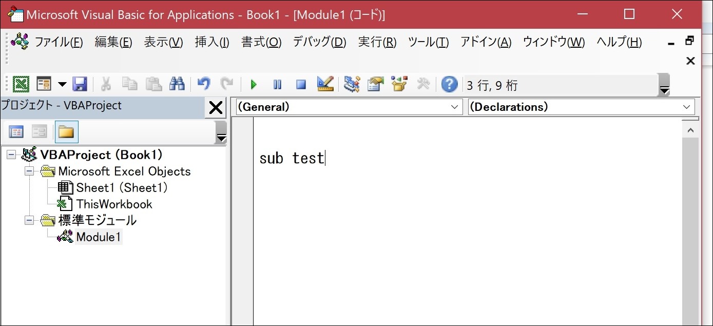Open the 編集(E) menu
Screen dimensions: 713x326
point(113,42)
